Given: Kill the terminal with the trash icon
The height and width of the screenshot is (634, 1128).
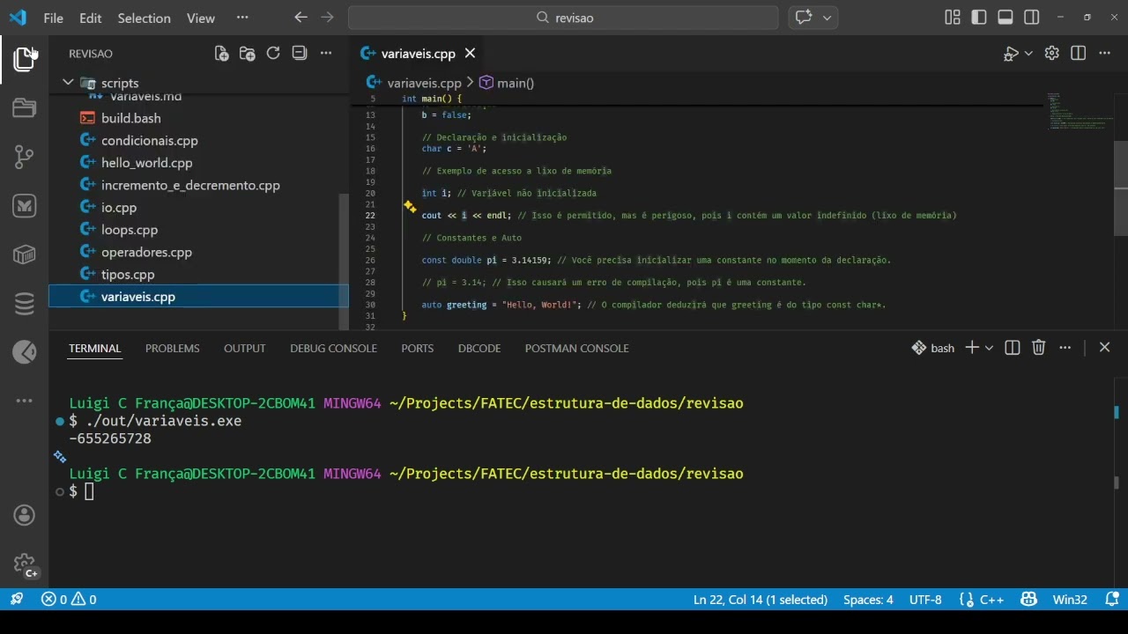Looking at the screenshot, I should coord(1039,348).
